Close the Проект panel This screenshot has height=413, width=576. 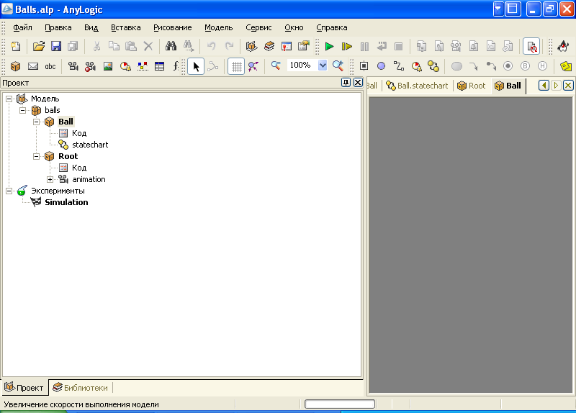point(358,83)
